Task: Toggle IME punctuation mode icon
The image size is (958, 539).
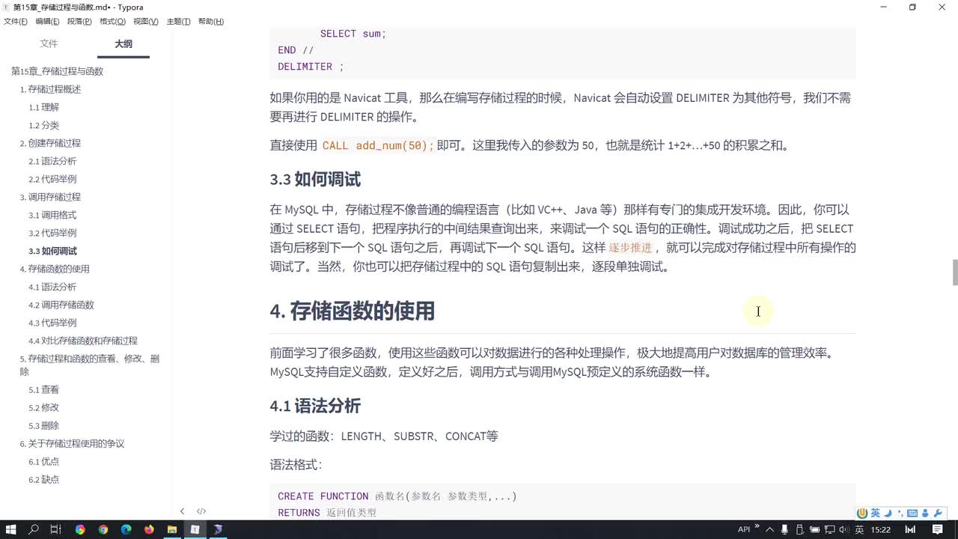Action: tap(900, 514)
